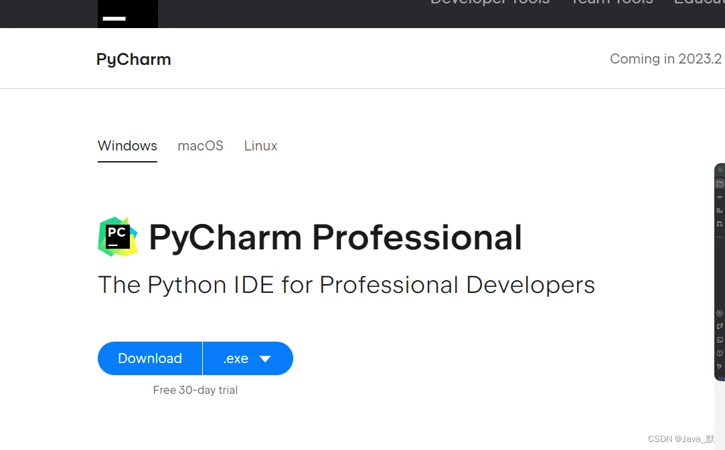
Task: Open the Commit tool icon in IDE preview
Action: pyautogui.click(x=720, y=197)
